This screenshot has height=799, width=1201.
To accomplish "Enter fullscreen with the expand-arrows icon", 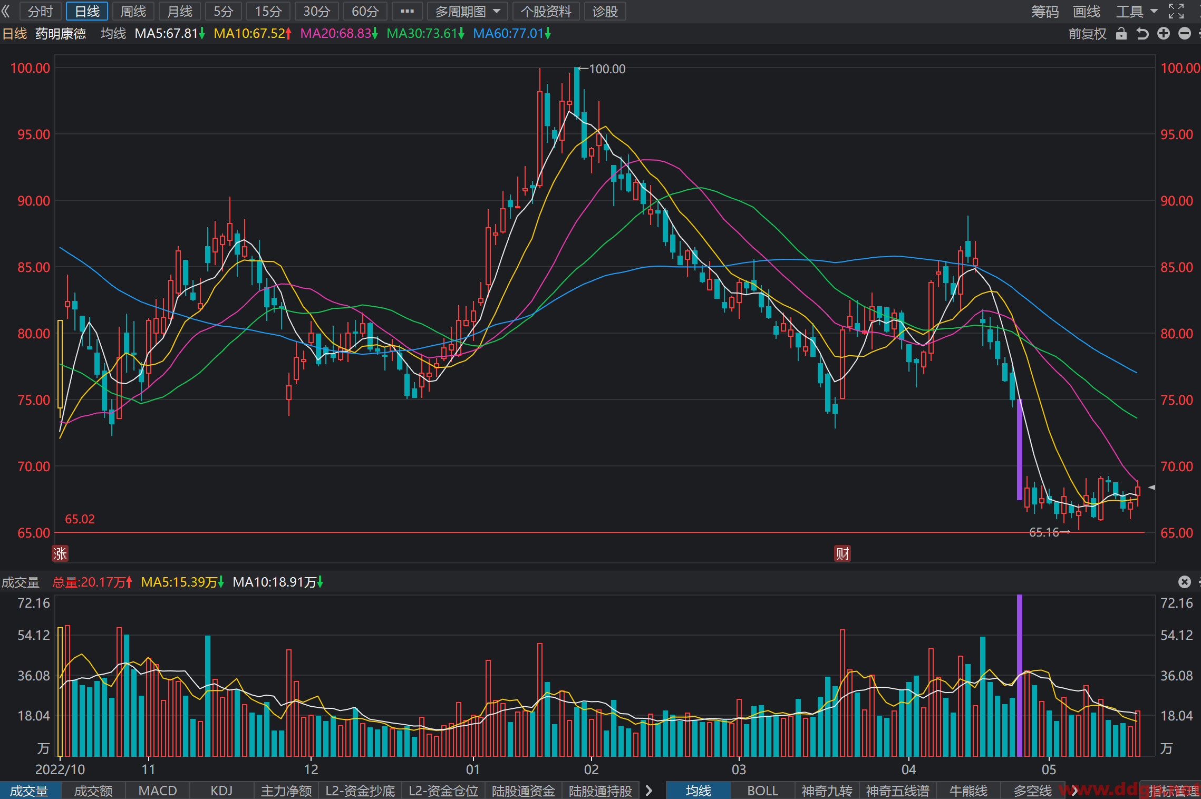I will [x=1176, y=11].
